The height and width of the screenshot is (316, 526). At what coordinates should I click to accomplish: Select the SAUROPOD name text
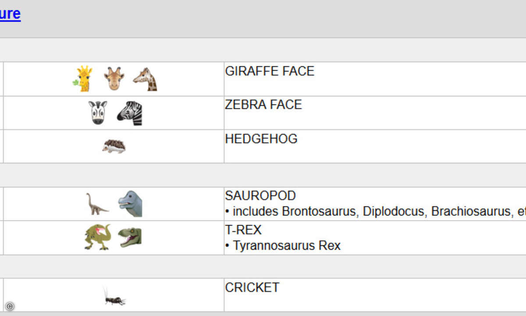pyautogui.click(x=260, y=195)
